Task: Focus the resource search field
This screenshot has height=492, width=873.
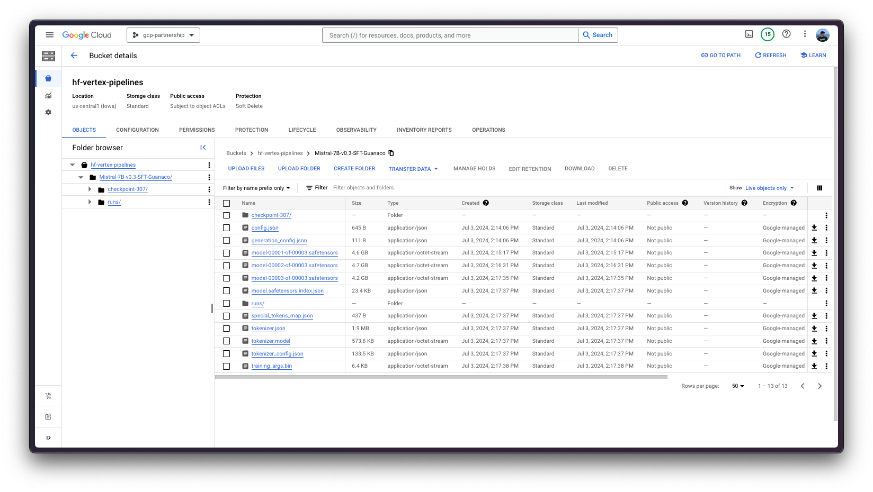Action: [x=450, y=35]
